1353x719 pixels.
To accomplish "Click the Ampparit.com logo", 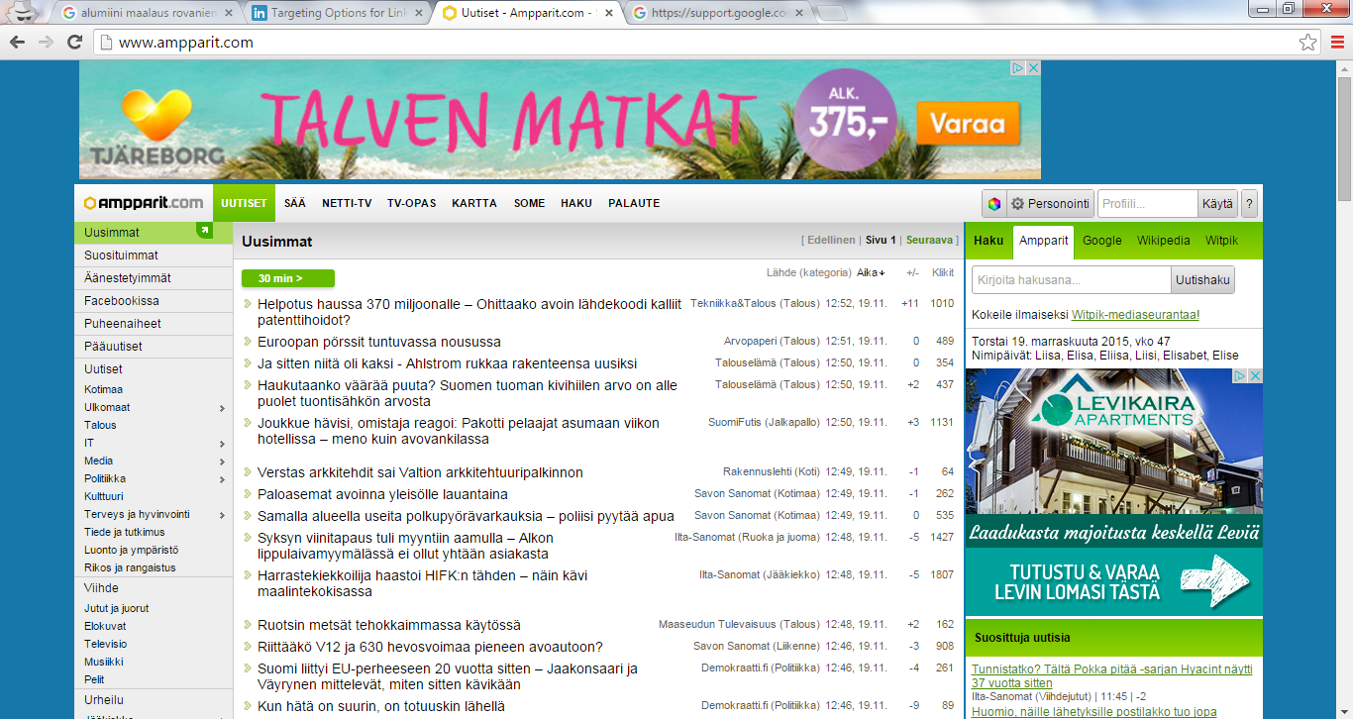I will click(x=144, y=203).
